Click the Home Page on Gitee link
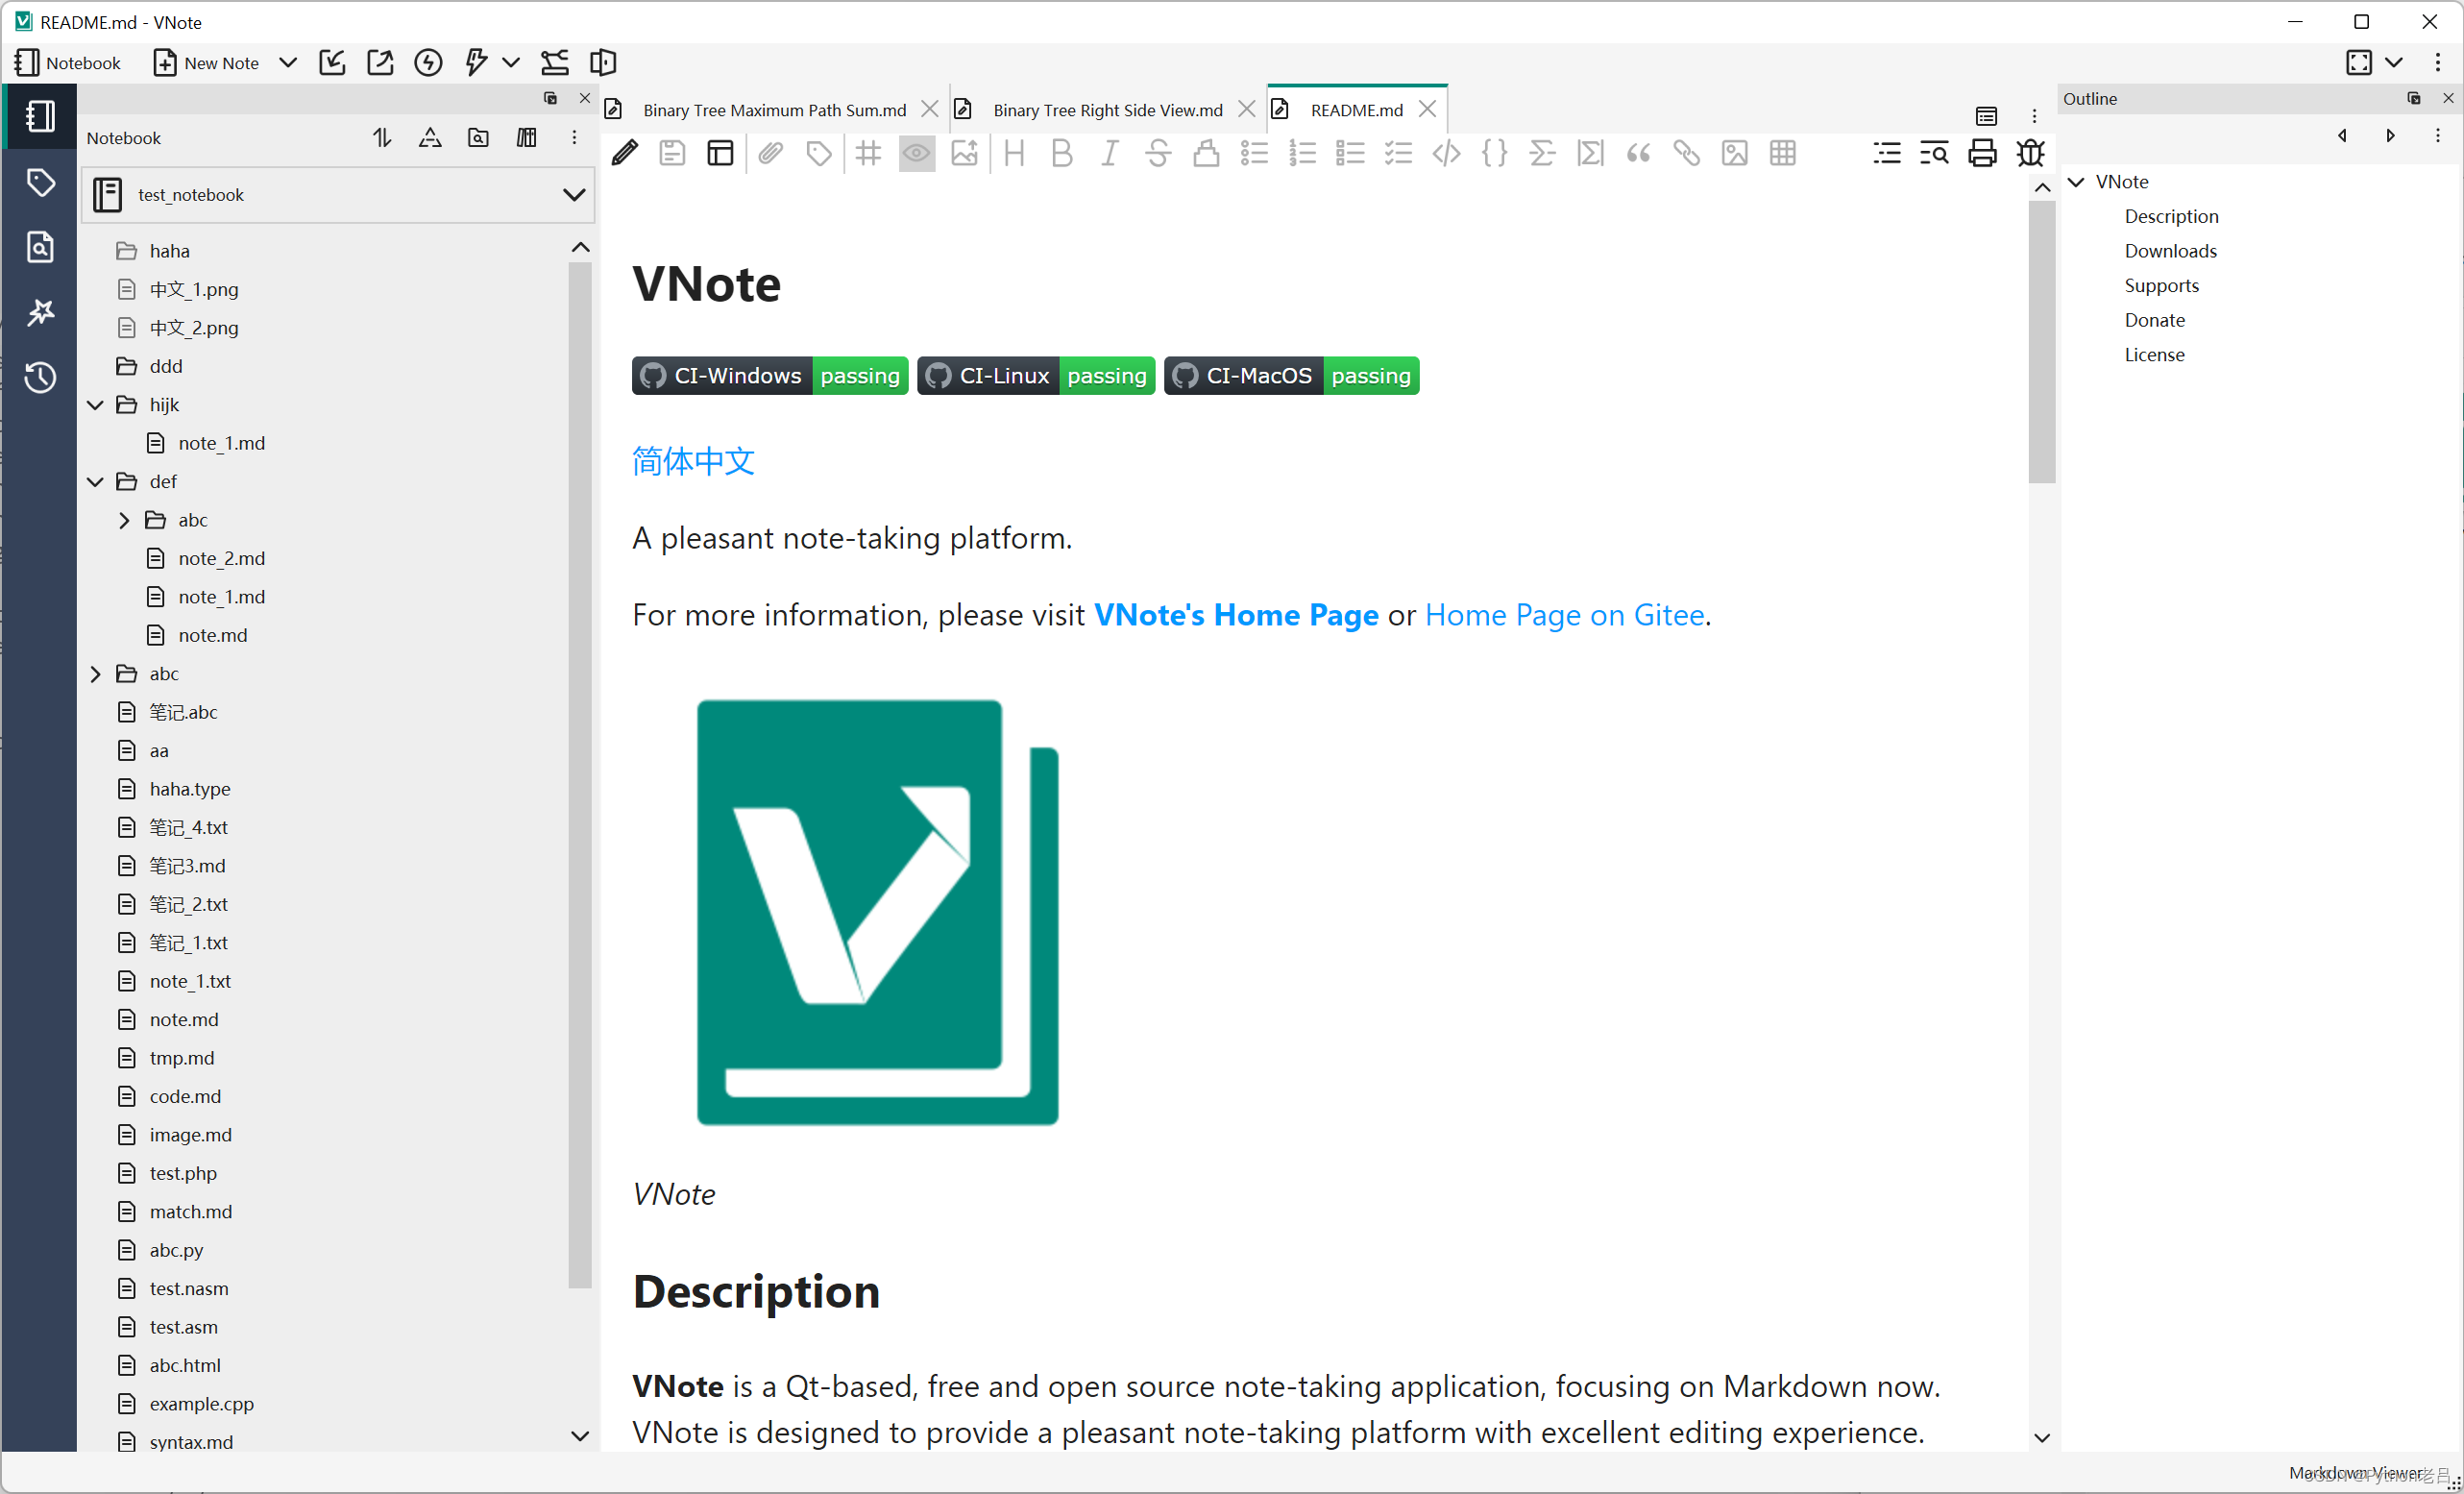The image size is (2464, 1494). point(1563,614)
